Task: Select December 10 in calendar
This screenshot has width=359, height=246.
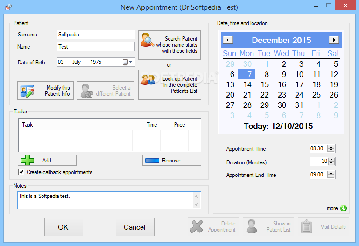Action: (x=299, y=74)
